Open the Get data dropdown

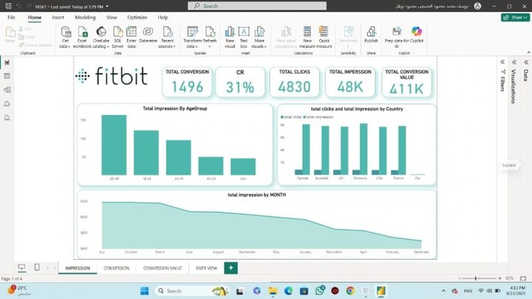coord(65,38)
